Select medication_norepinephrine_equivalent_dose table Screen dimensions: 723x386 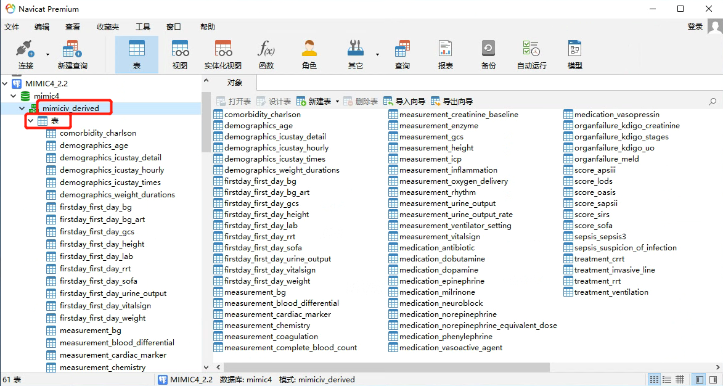coord(478,325)
